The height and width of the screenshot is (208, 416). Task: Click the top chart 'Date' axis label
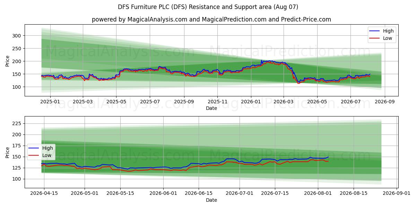click(x=211, y=108)
